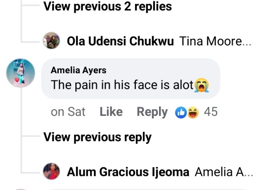Viewport: 262px width, 190px height.
Task: Click the 'on Sat' comment timestamp
Action: pos(68,112)
